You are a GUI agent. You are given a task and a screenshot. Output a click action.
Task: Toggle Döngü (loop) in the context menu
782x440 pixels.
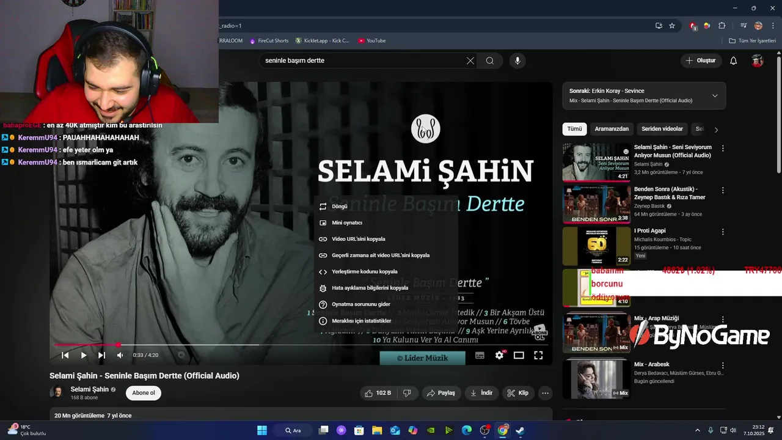pos(386,207)
